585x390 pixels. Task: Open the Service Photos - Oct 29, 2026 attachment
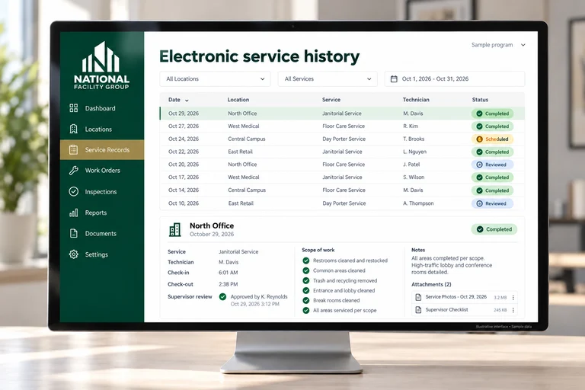(465, 297)
